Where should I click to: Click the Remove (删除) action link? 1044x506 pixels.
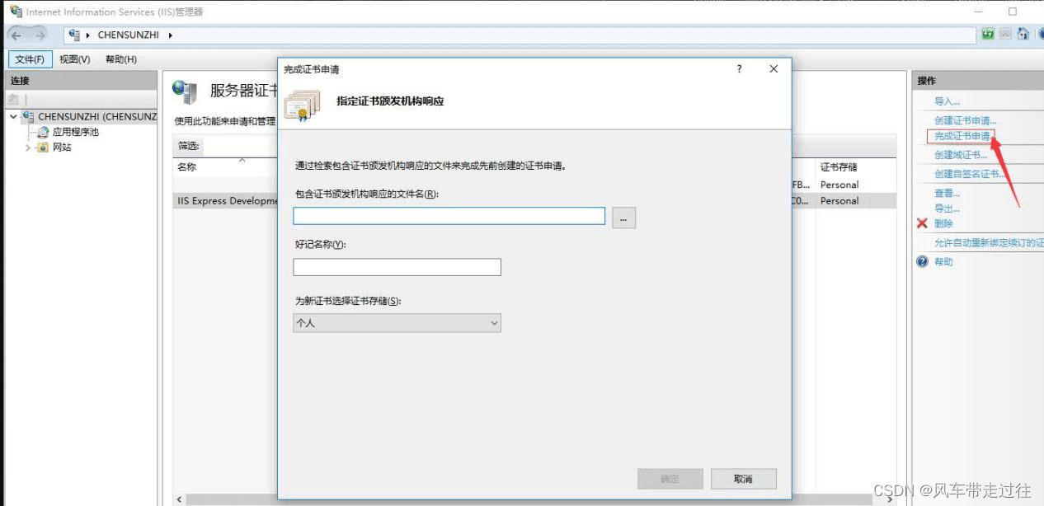point(943,223)
